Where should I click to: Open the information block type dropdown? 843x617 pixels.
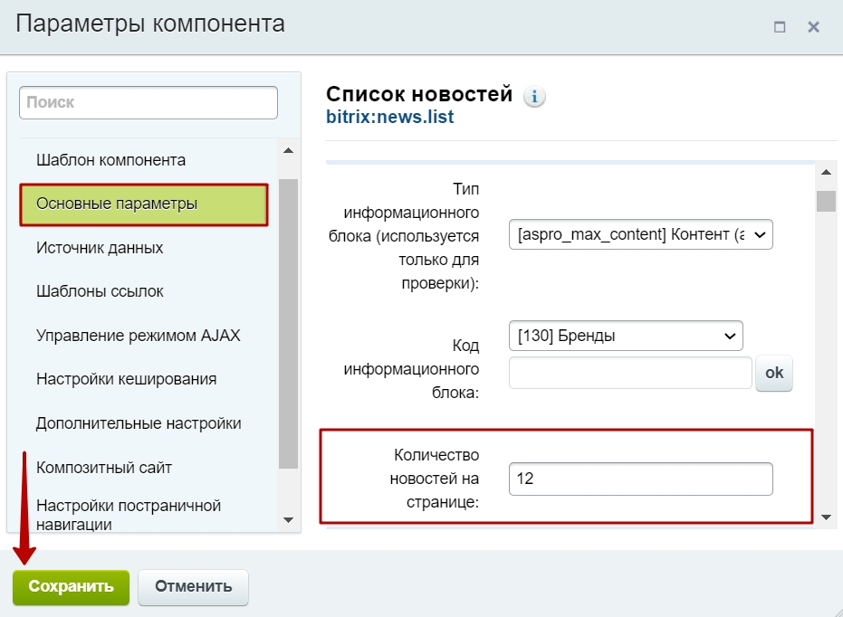[640, 234]
